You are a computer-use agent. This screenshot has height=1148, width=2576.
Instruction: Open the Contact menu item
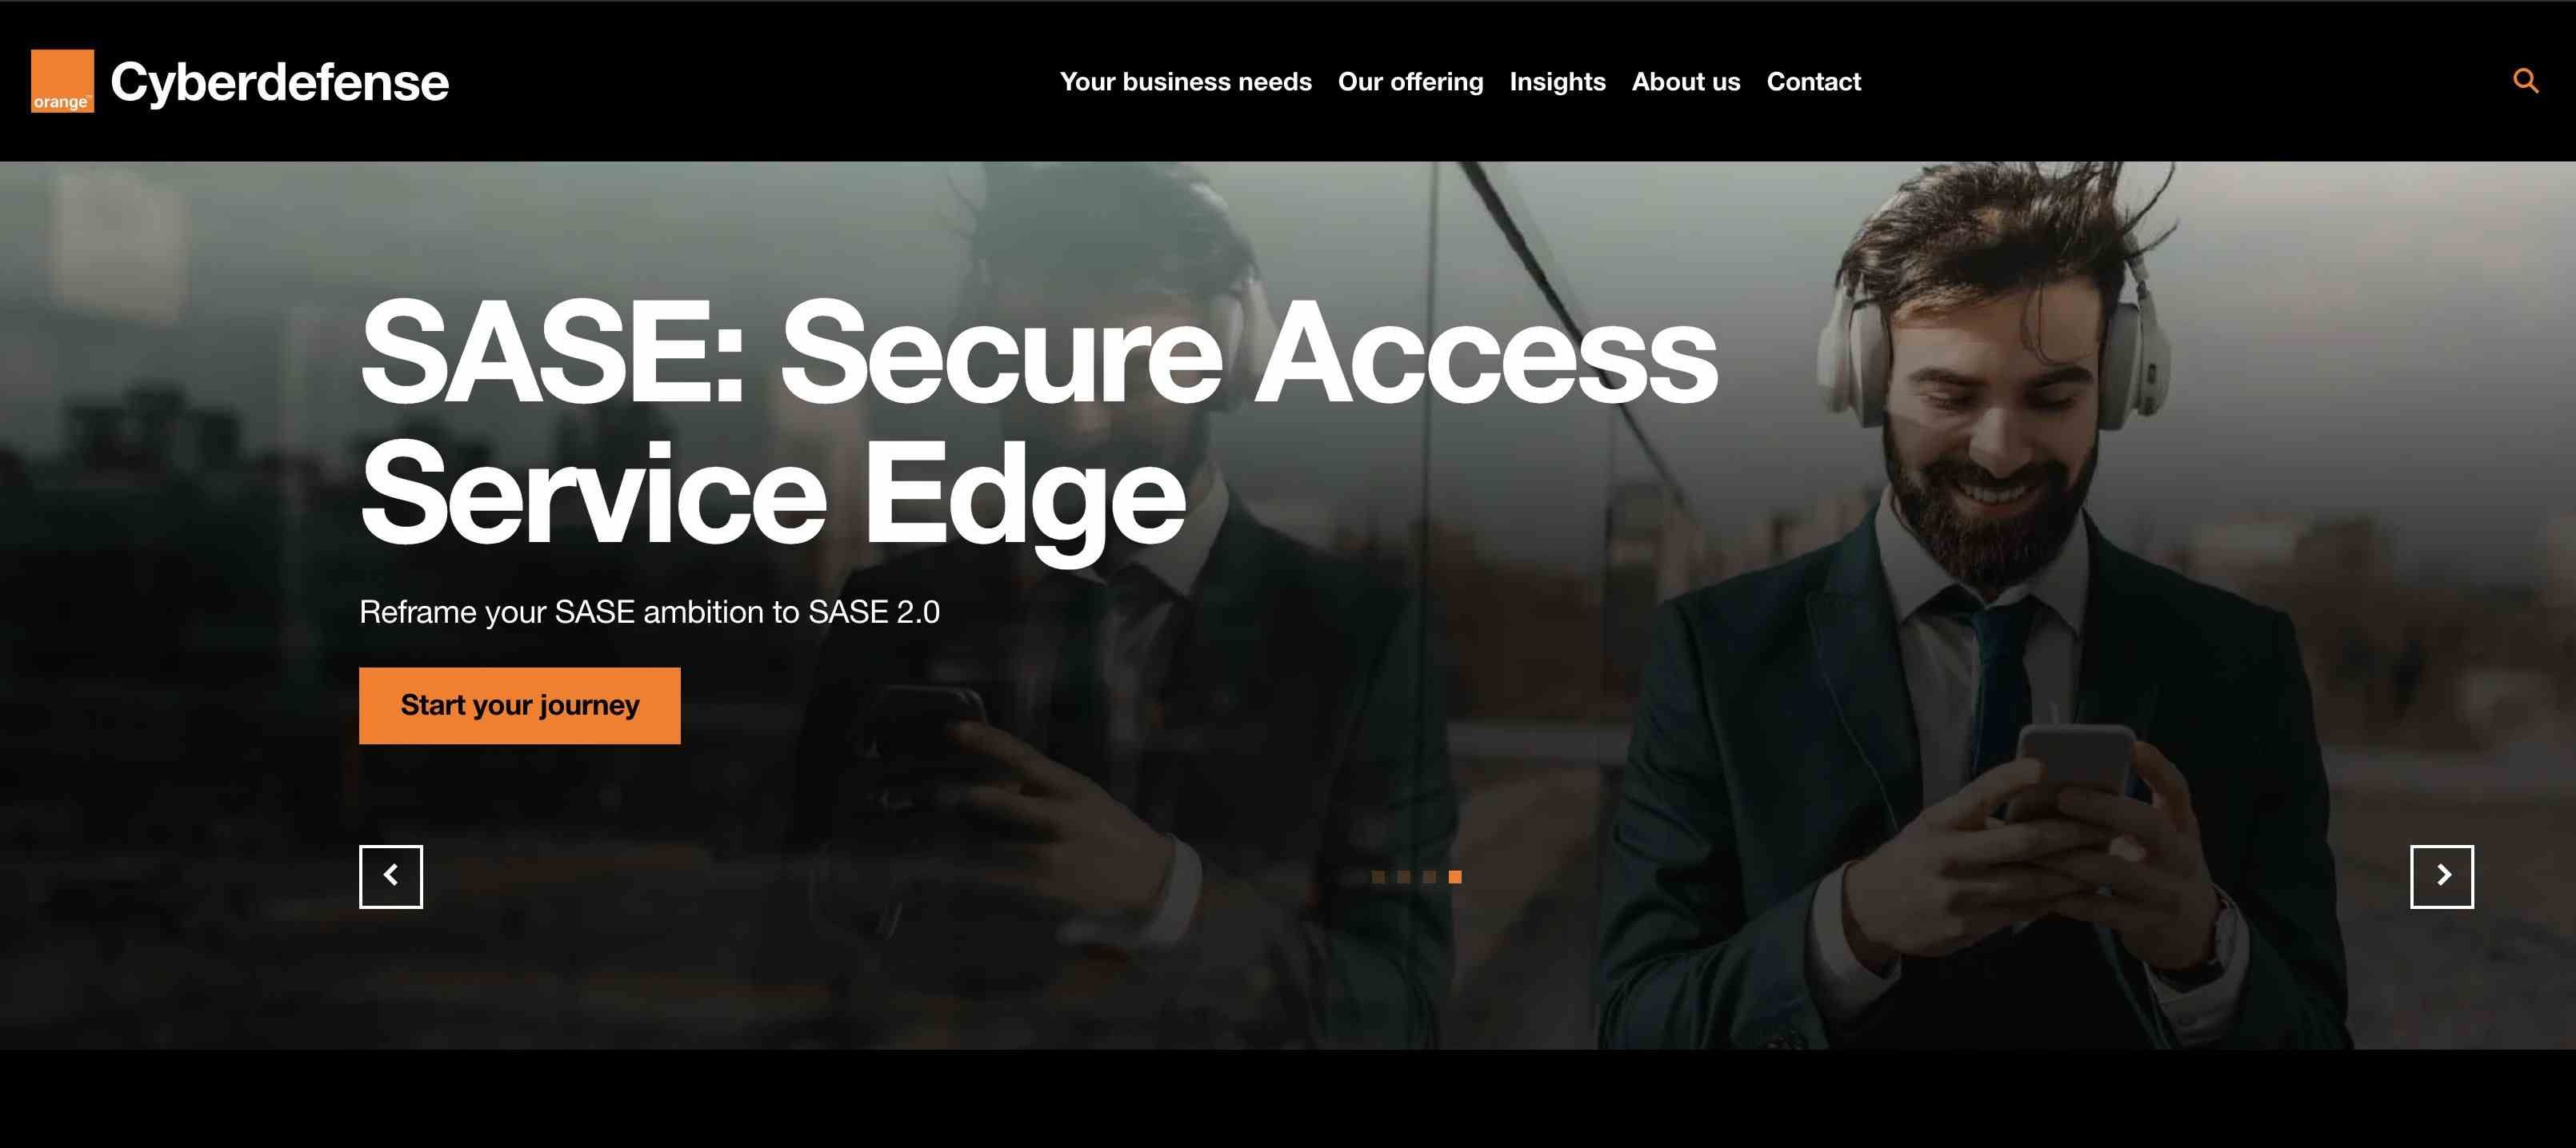1813,82
